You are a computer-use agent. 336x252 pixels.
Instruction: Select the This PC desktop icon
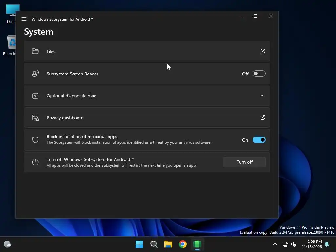[x=11, y=13]
